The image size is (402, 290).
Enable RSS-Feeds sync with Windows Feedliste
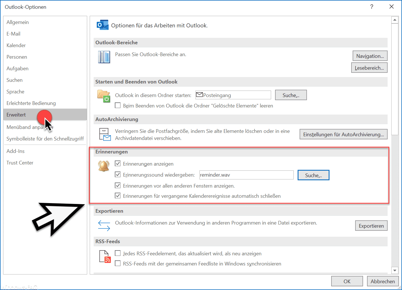(x=118, y=263)
